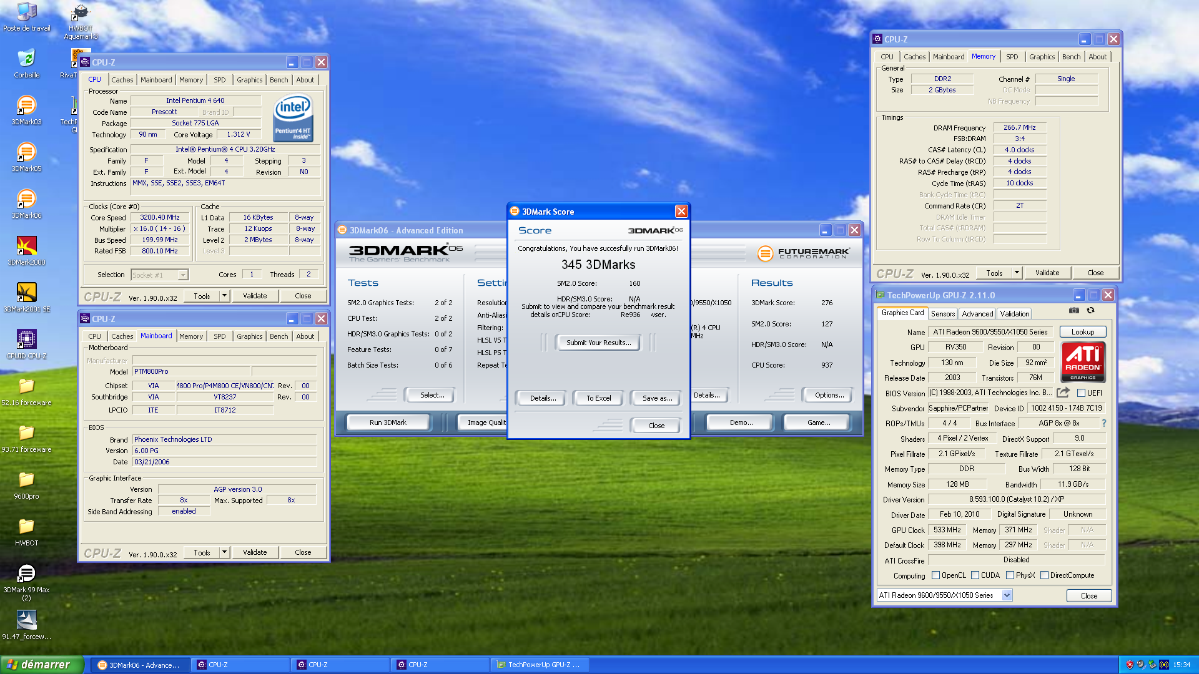This screenshot has height=674, width=1199.
Task: Open CPUID CPU-Z desktop shortcut
Action: point(26,344)
